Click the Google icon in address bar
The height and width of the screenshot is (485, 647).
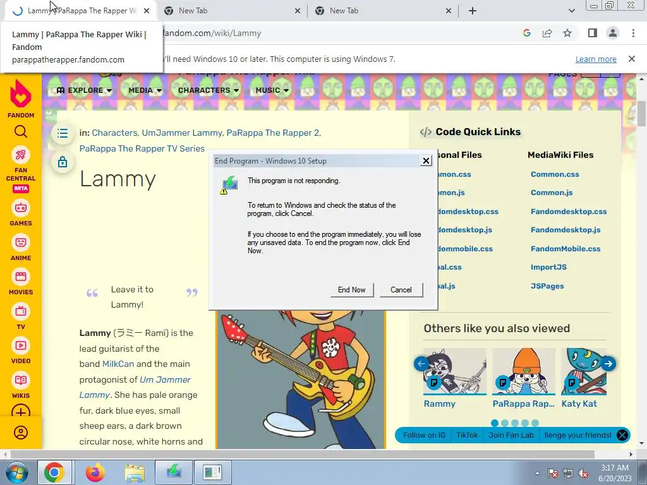click(x=526, y=33)
